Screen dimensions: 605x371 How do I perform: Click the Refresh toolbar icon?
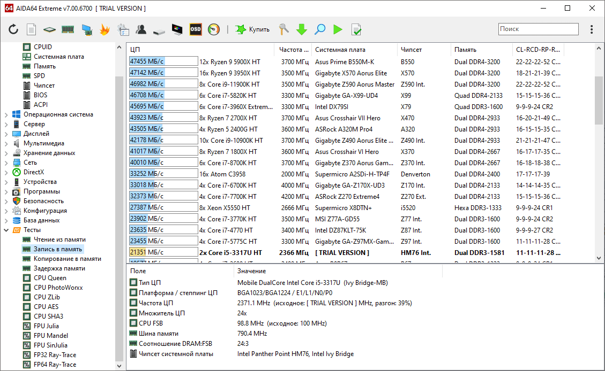[13, 29]
